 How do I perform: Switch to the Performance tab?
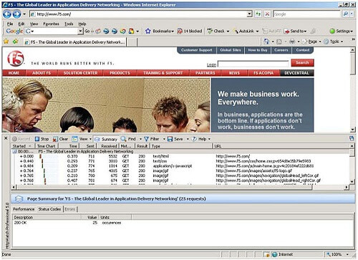click(x=24, y=209)
